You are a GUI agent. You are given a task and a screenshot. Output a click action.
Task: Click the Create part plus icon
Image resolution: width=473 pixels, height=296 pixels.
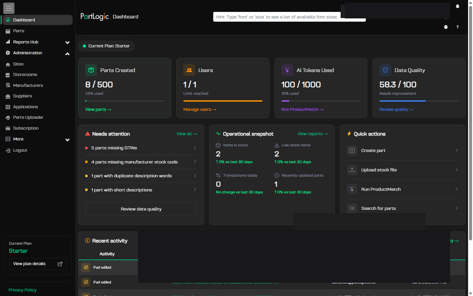click(352, 151)
